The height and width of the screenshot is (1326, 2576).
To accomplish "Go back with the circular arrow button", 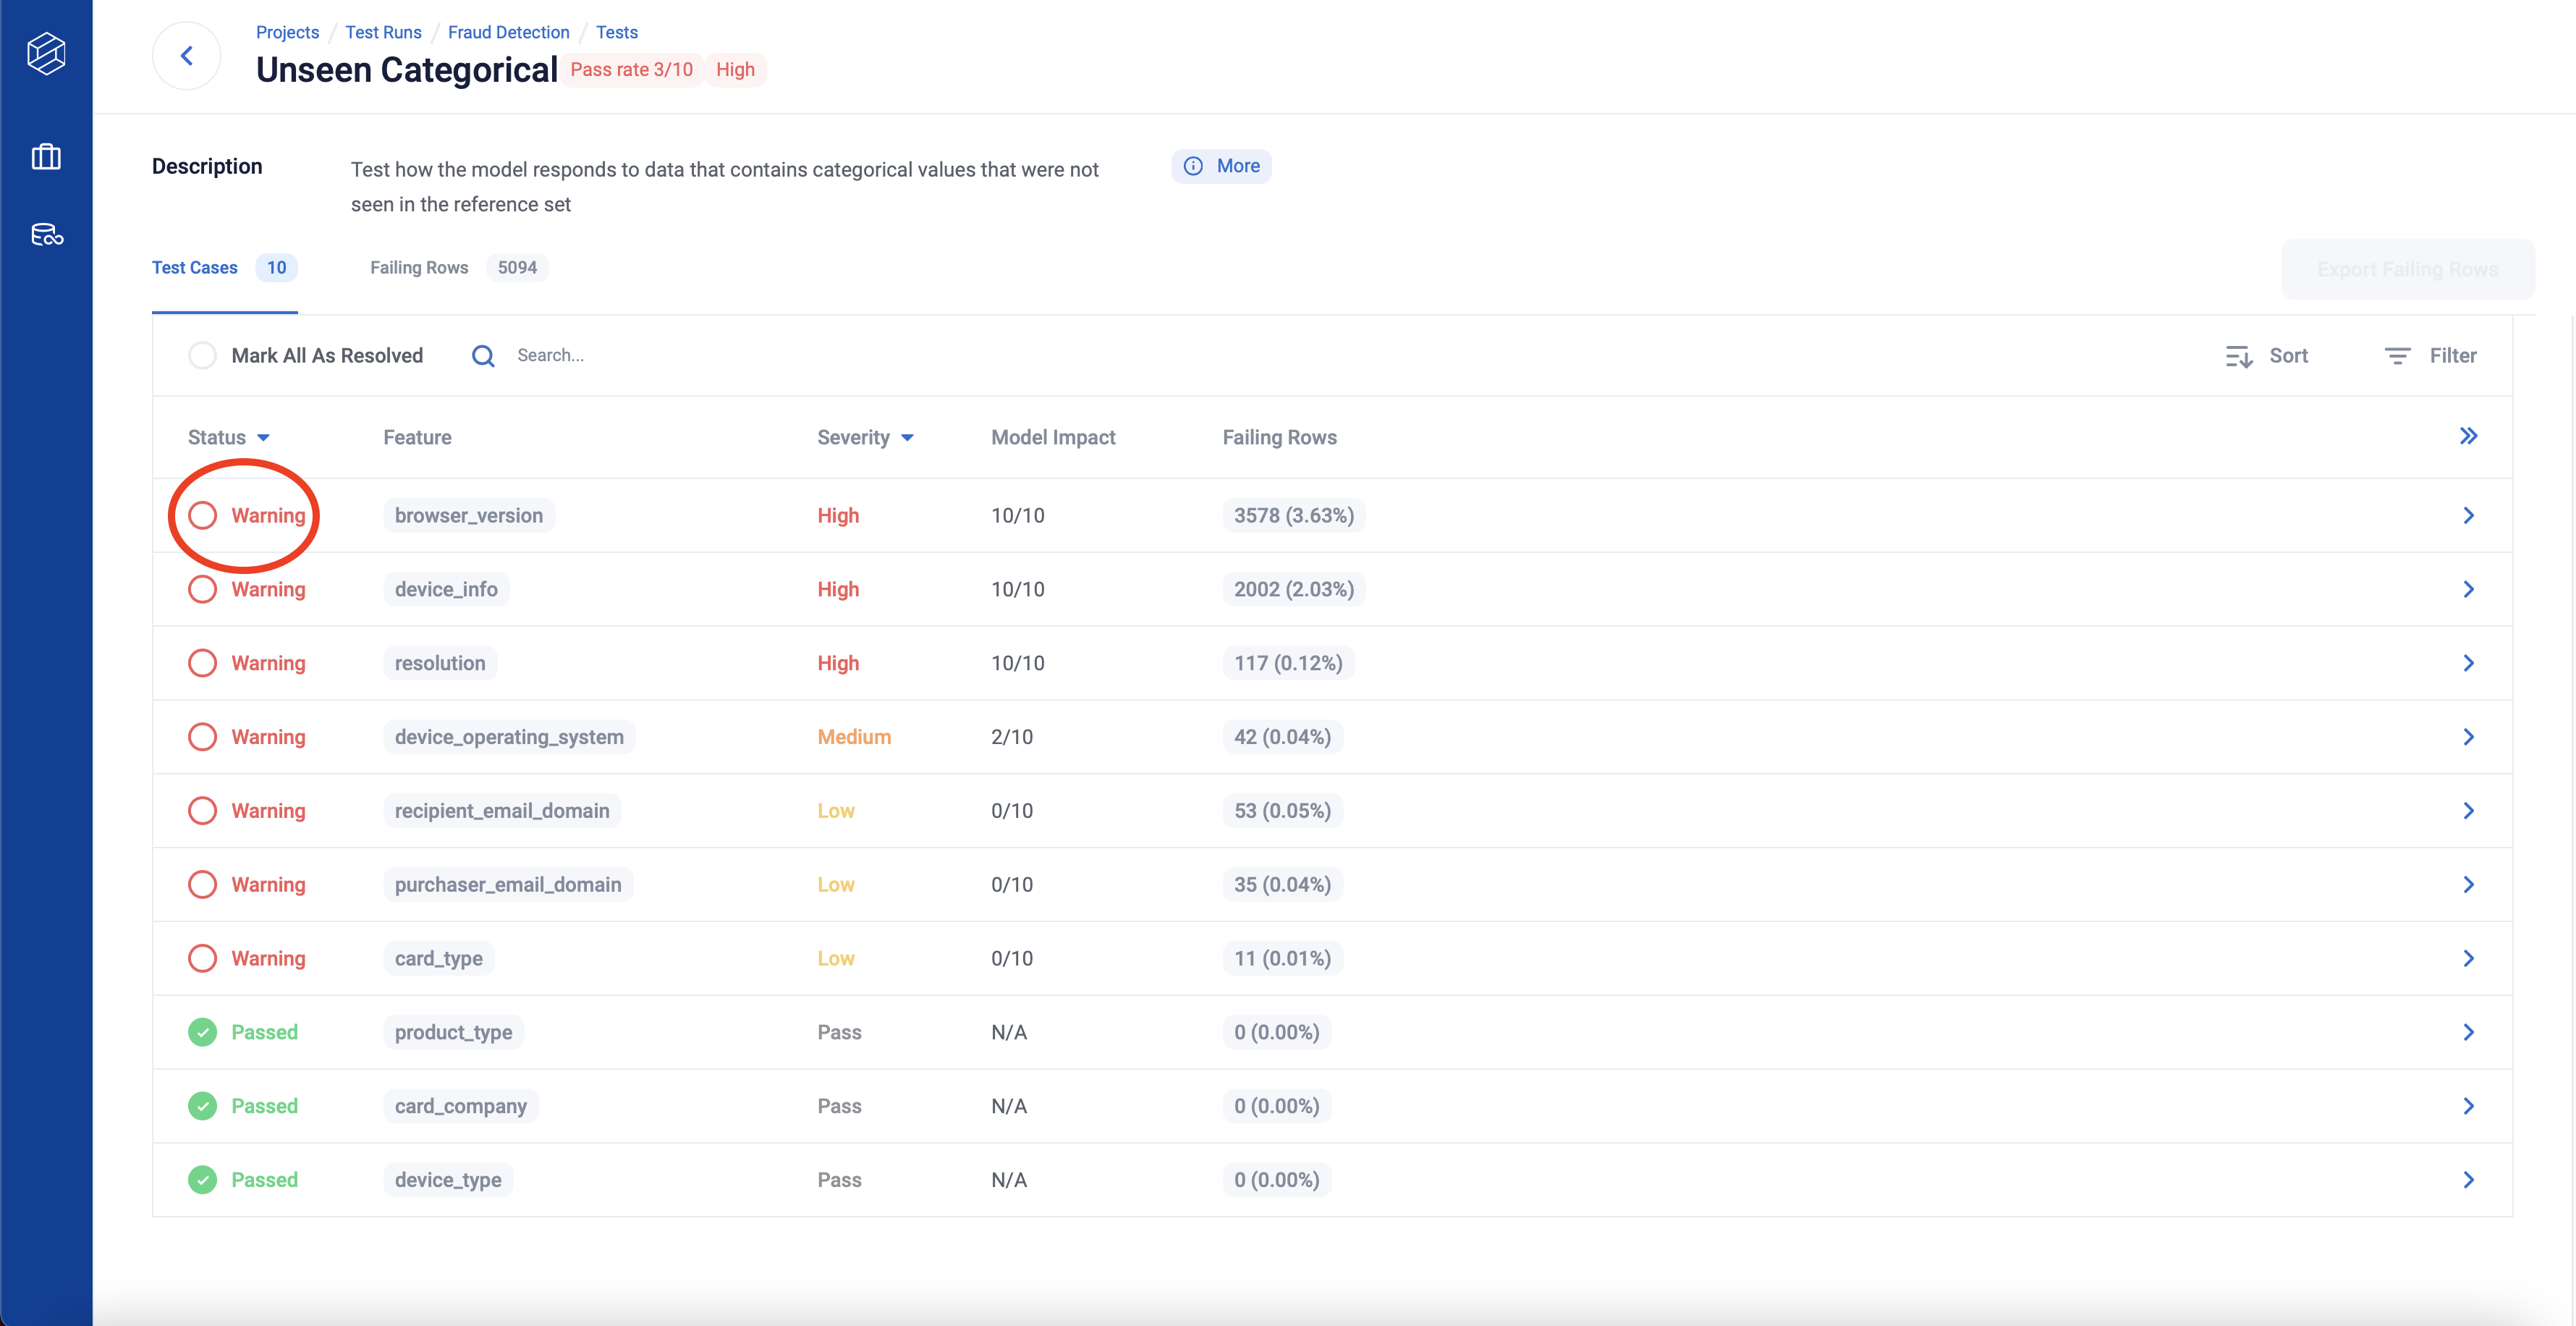I will (187, 56).
